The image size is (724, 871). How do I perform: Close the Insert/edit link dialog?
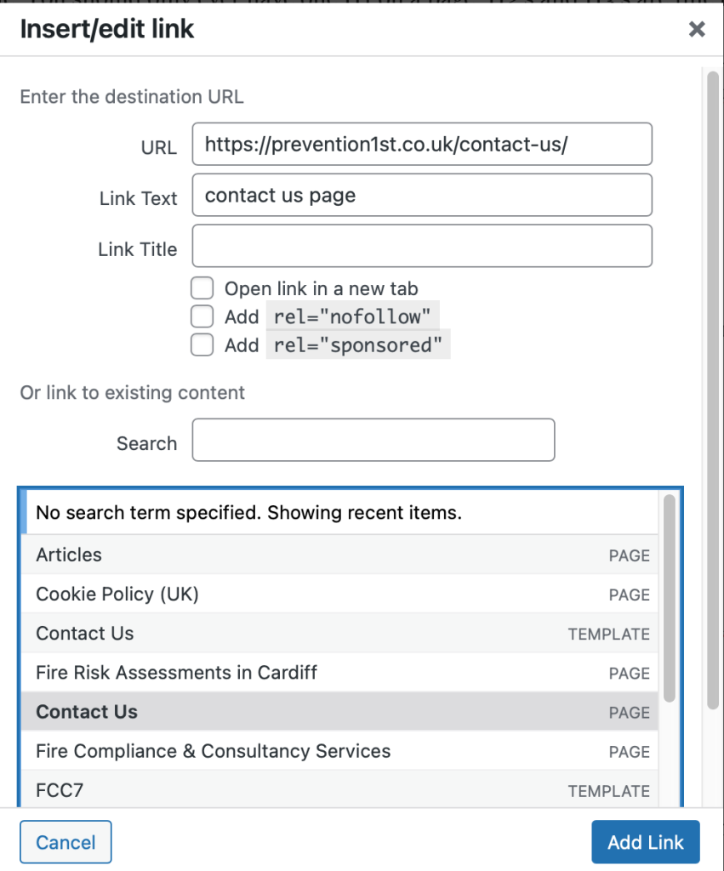click(x=697, y=30)
